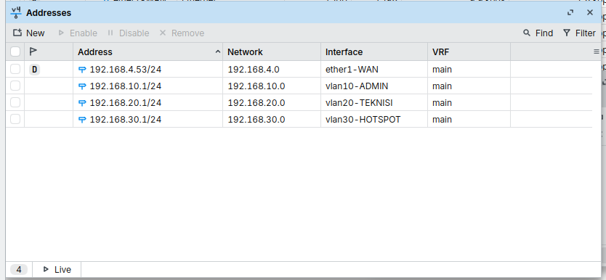Click the D dynamic flag badge

coord(34,70)
